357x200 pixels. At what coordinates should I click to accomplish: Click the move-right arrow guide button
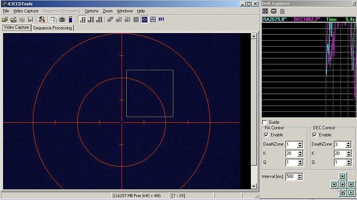351,184
